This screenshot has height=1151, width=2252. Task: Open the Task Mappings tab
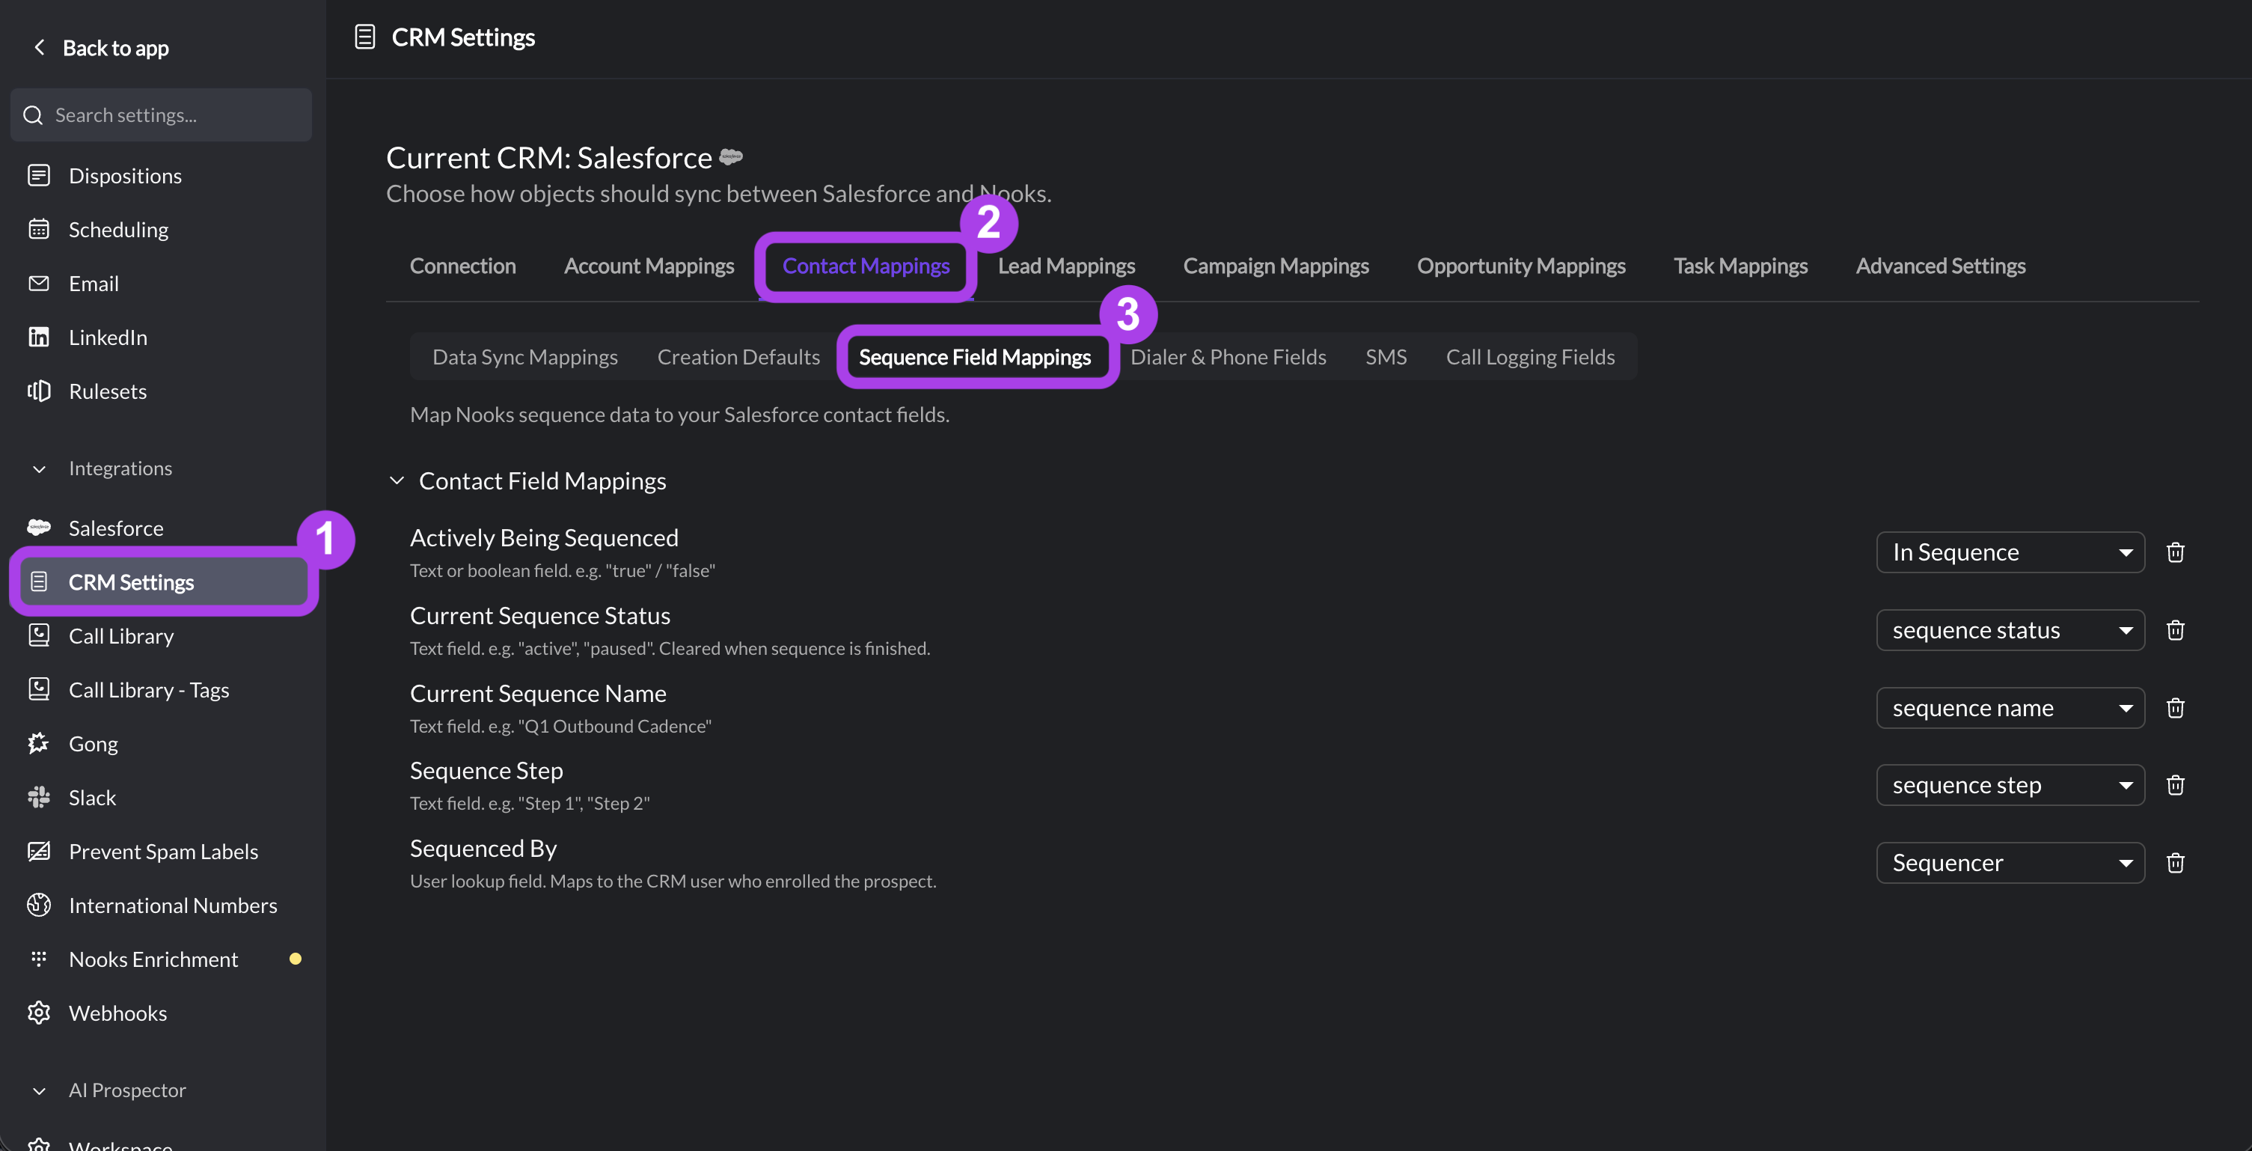click(x=1740, y=265)
